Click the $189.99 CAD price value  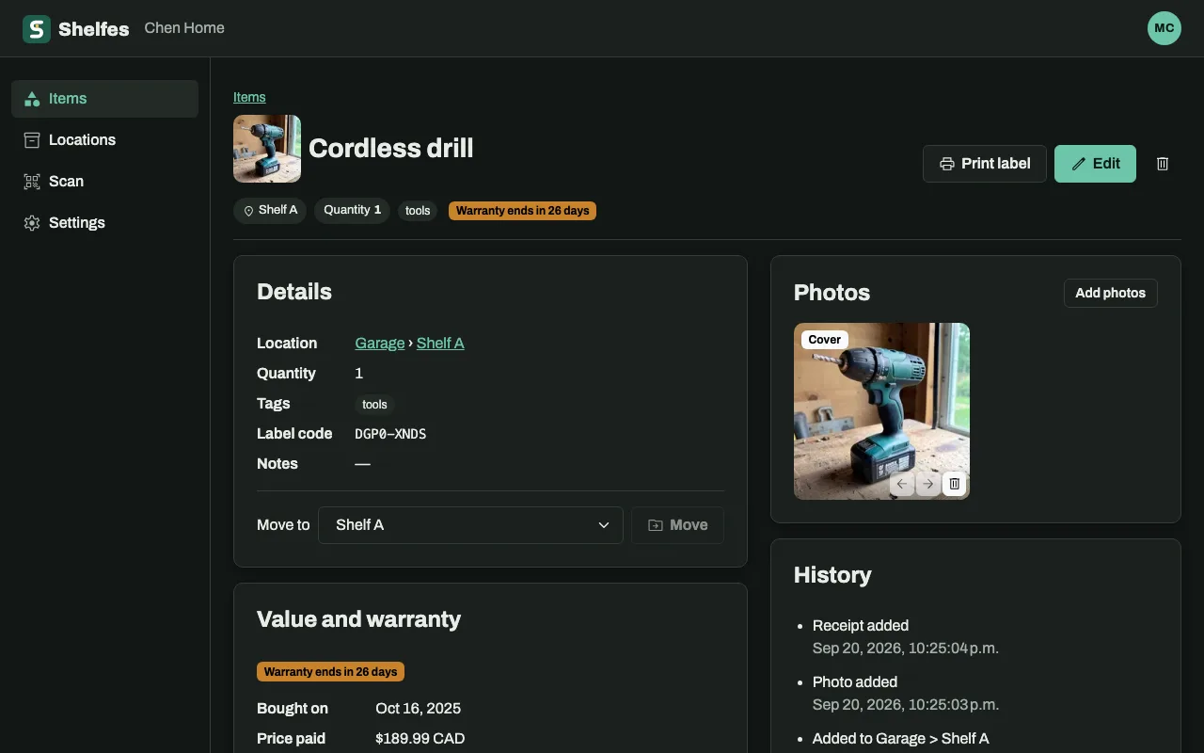pyautogui.click(x=420, y=739)
